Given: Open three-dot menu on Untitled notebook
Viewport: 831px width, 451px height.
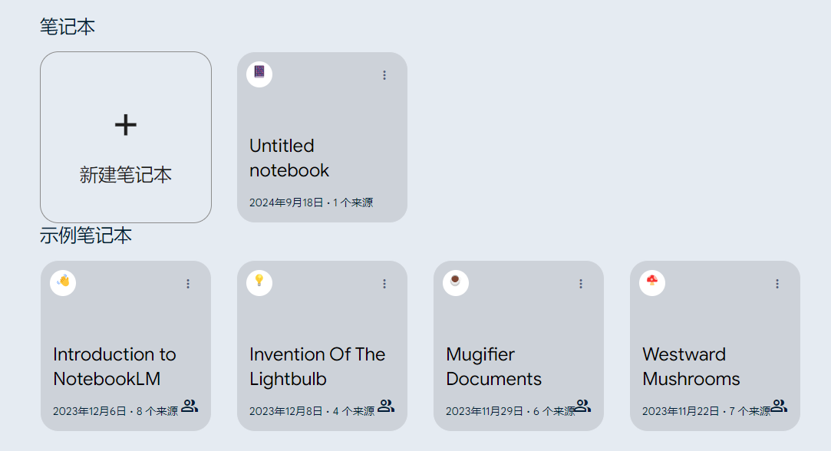Looking at the screenshot, I should tap(384, 75).
